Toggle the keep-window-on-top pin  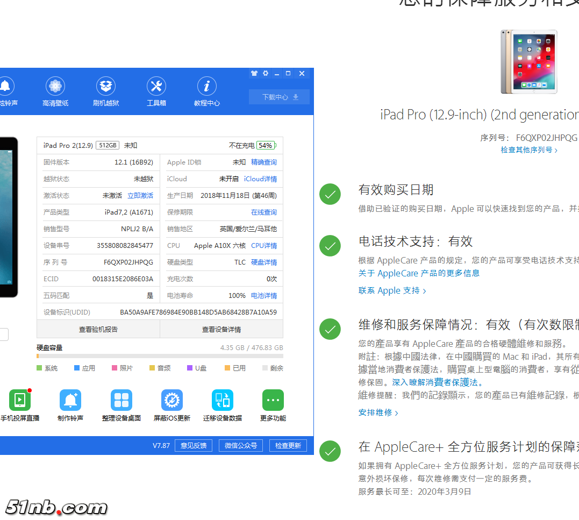click(254, 73)
